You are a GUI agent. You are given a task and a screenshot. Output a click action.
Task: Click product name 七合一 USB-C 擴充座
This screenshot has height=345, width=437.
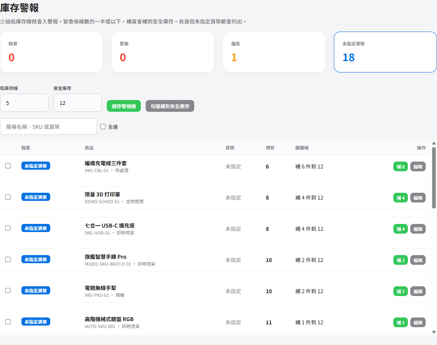pyautogui.click(x=110, y=226)
